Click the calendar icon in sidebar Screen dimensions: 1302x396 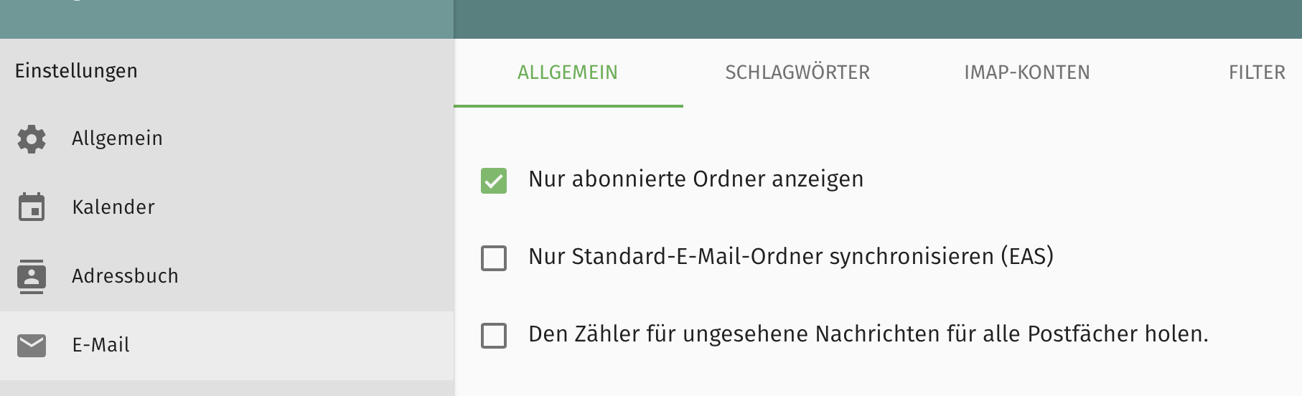32,207
